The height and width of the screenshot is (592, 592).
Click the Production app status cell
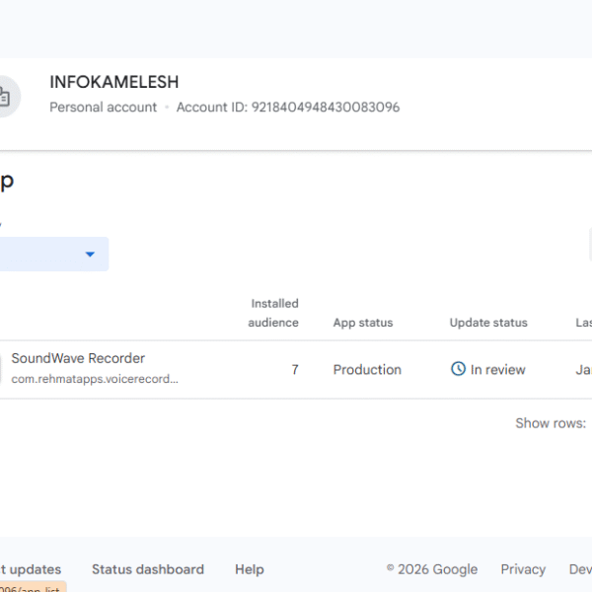pyautogui.click(x=367, y=370)
